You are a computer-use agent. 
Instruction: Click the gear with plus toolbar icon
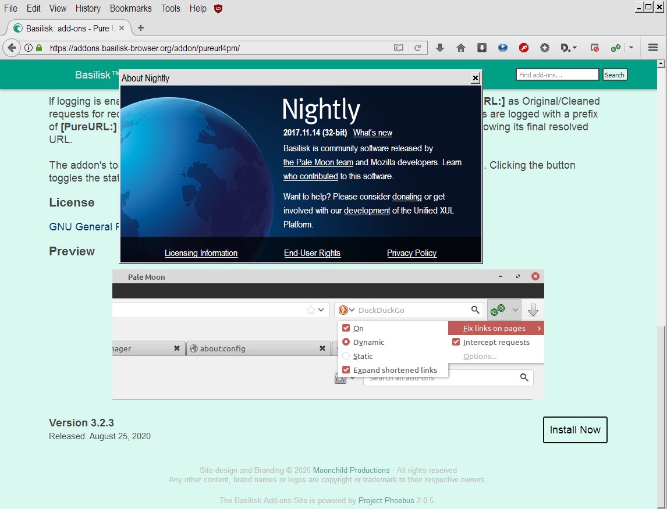click(x=545, y=48)
